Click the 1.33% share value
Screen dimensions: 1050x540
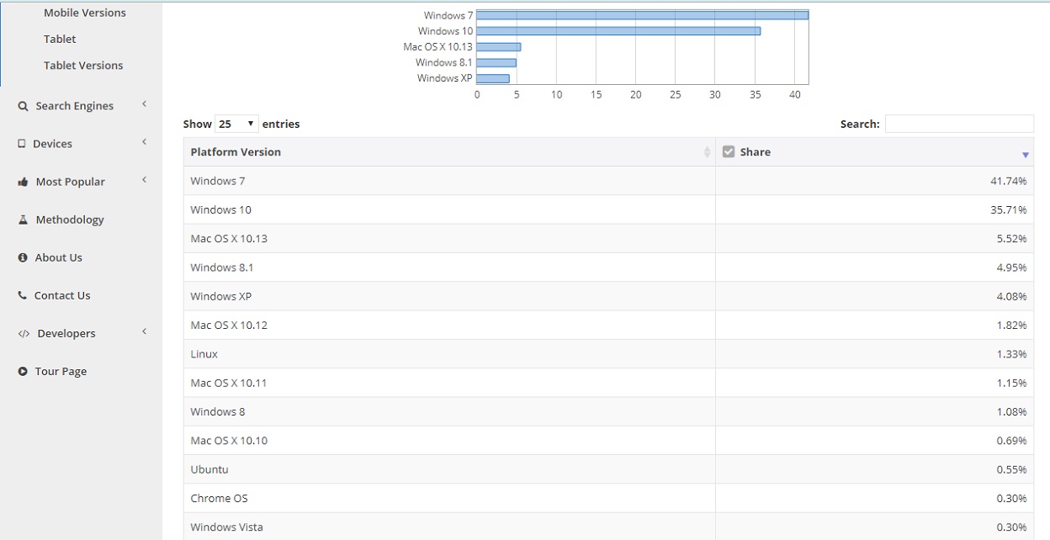click(x=1011, y=354)
